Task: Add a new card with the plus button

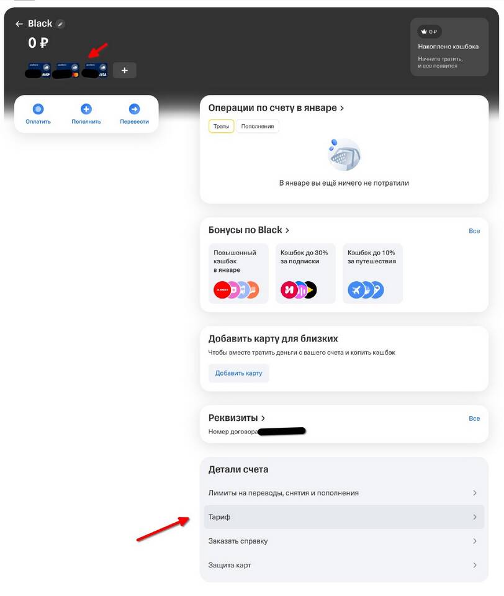Action: [124, 70]
